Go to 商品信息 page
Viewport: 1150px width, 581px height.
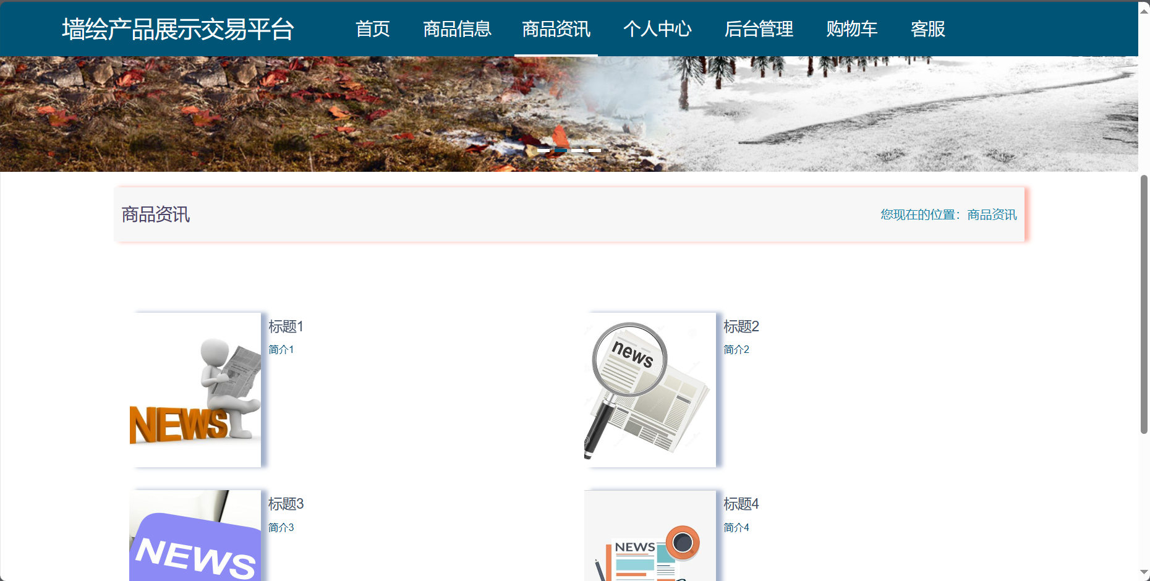457,29
